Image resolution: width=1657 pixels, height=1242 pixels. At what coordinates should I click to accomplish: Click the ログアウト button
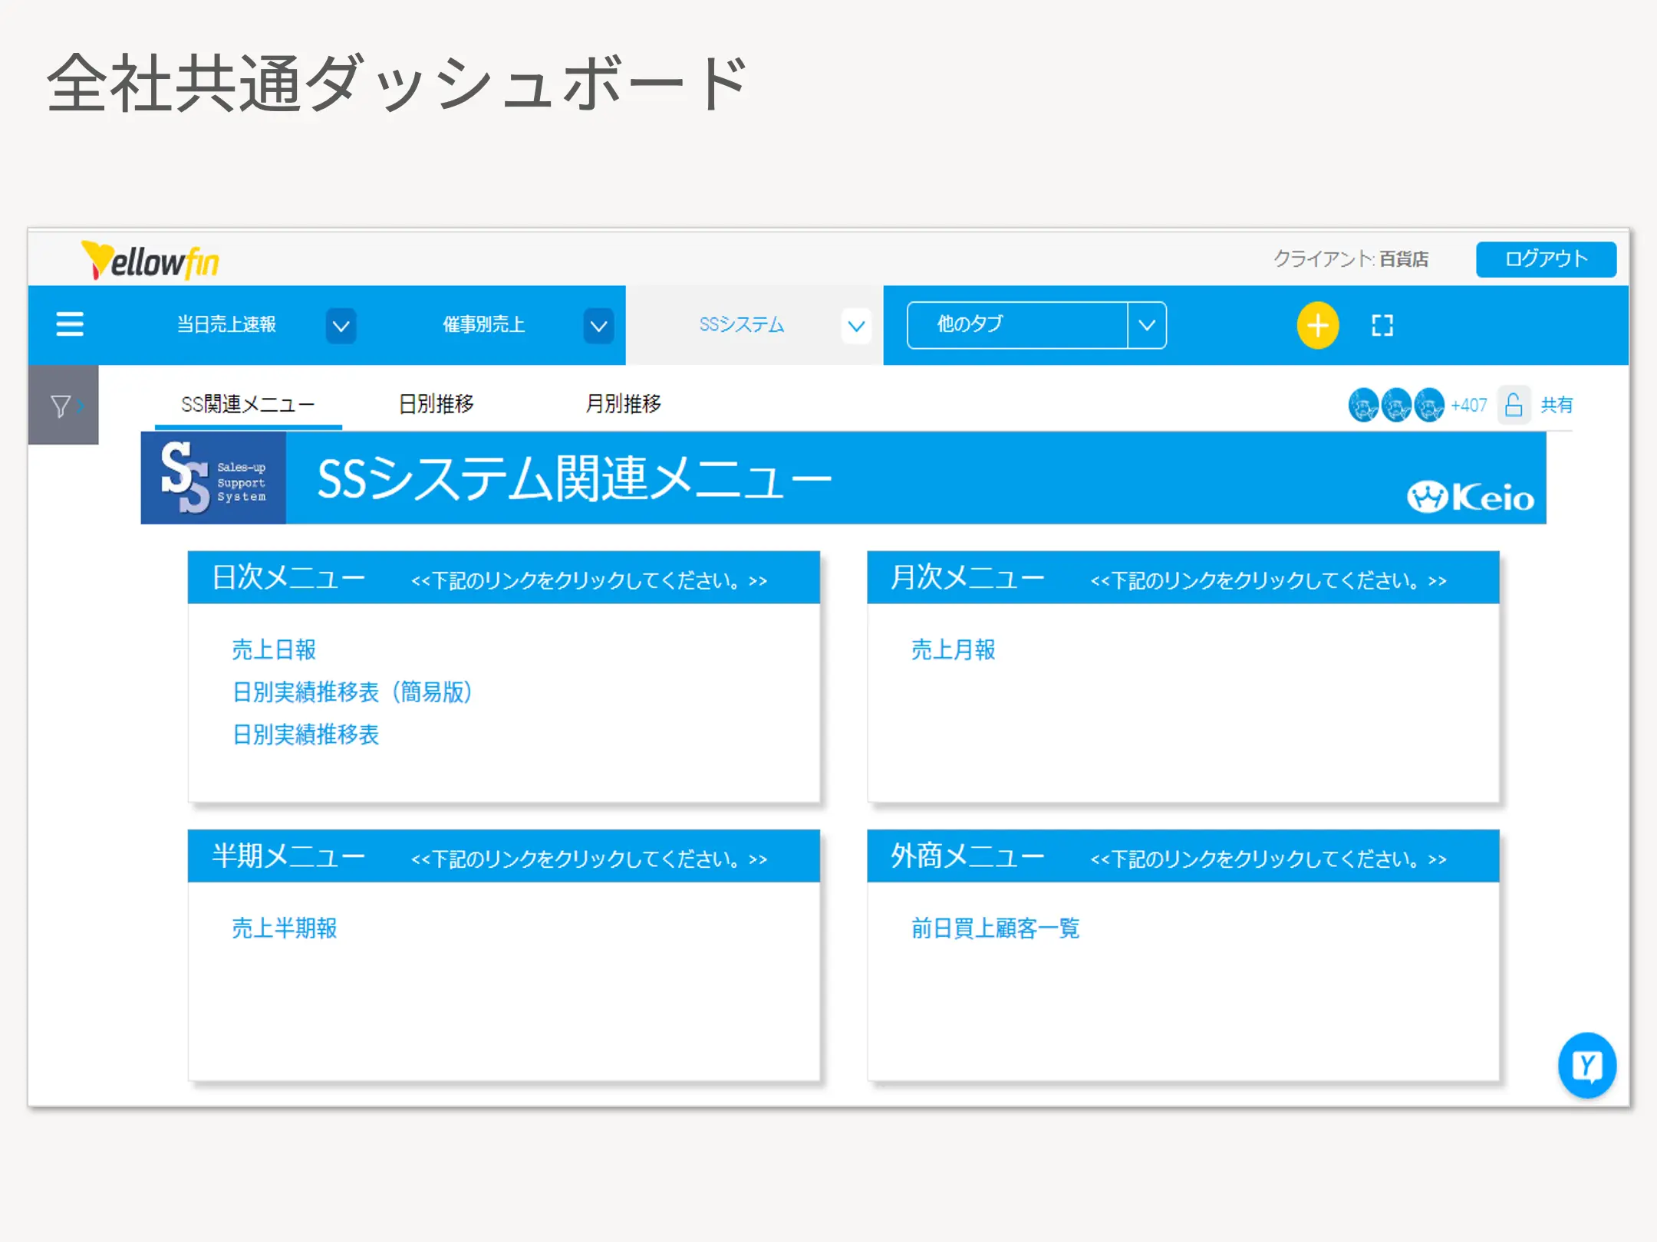[1546, 259]
